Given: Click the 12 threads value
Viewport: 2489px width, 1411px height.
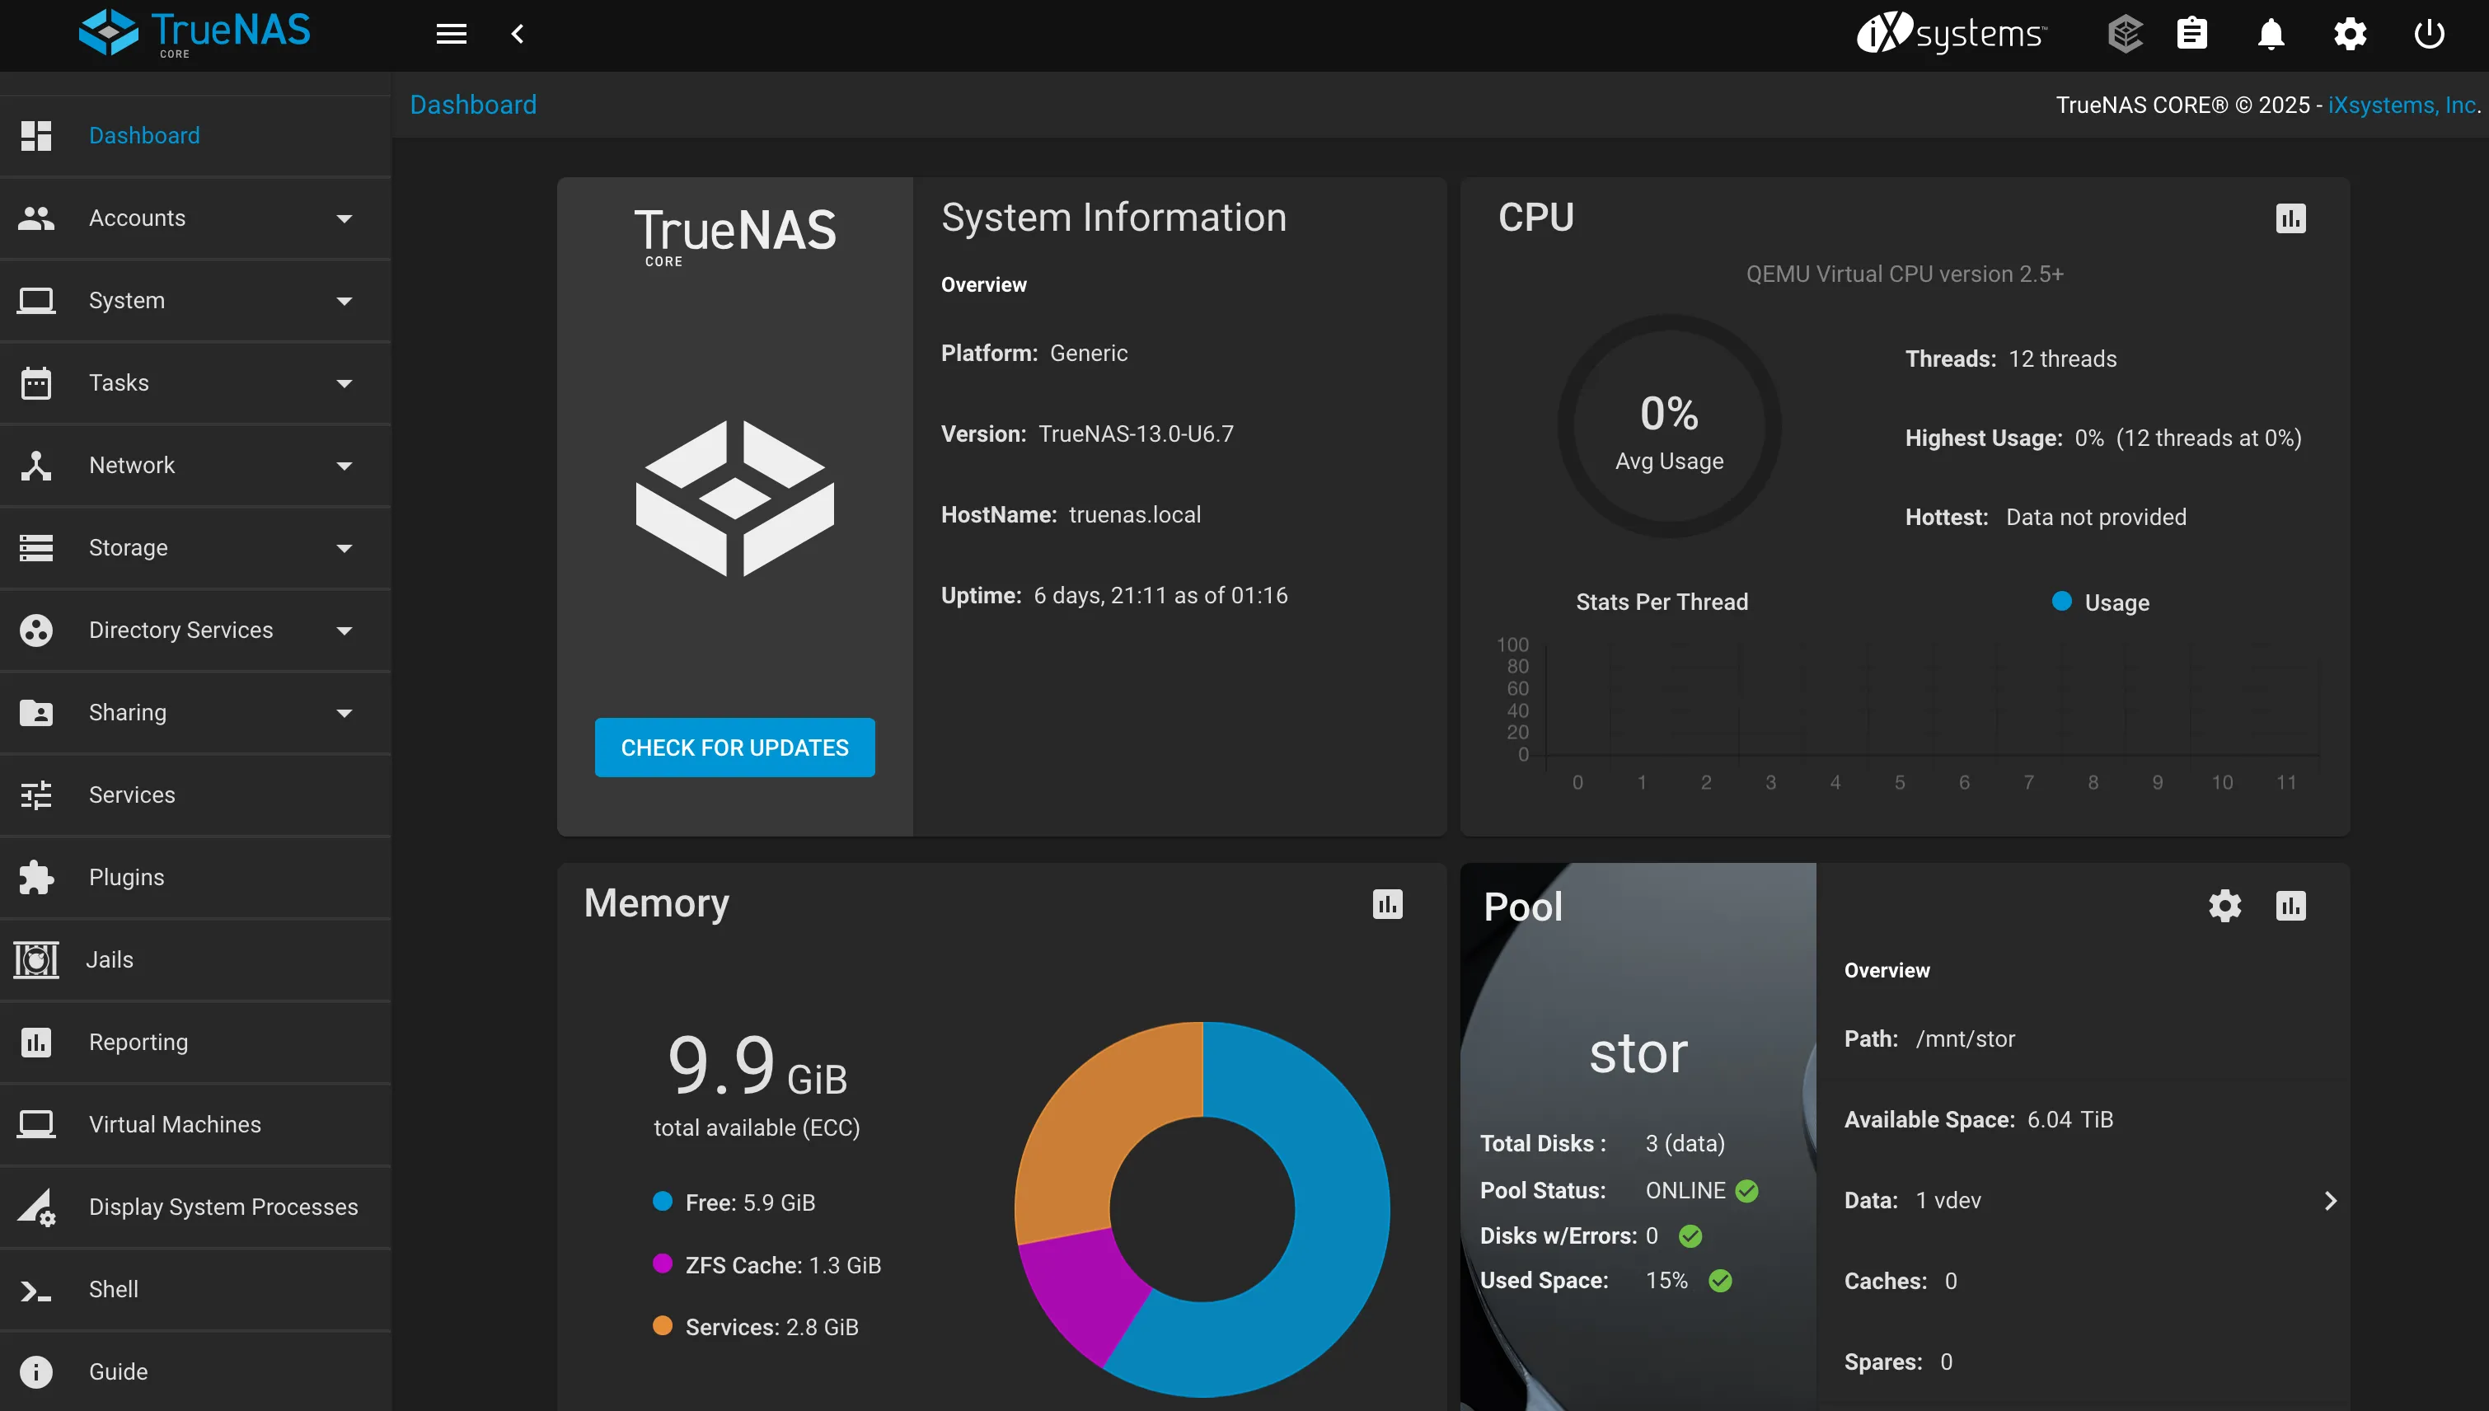Looking at the screenshot, I should [x=2062, y=359].
